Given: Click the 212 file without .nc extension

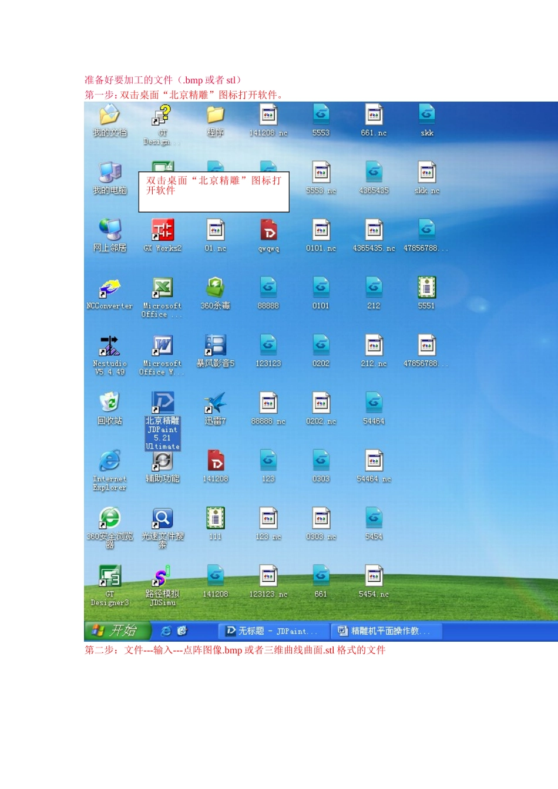Looking at the screenshot, I should [x=374, y=293].
